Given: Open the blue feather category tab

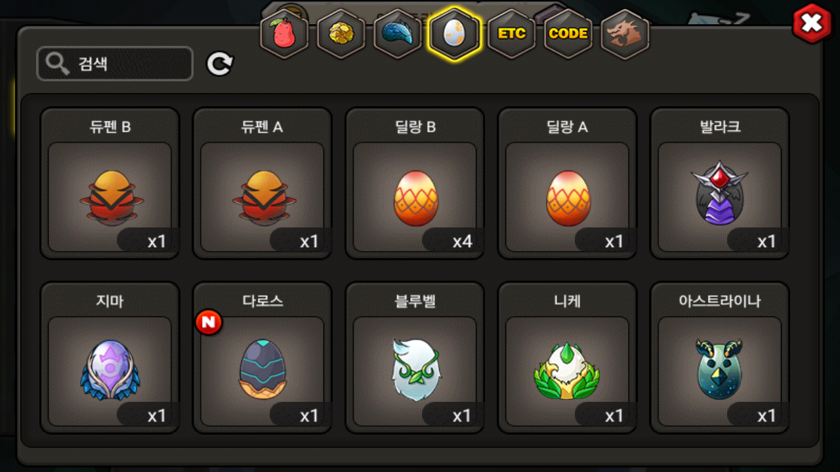Looking at the screenshot, I should tap(398, 33).
